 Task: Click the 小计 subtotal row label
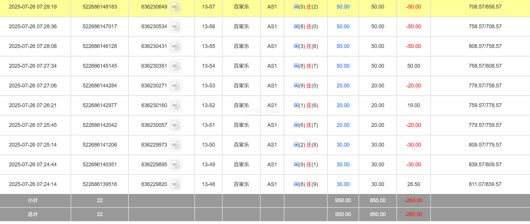click(x=33, y=200)
